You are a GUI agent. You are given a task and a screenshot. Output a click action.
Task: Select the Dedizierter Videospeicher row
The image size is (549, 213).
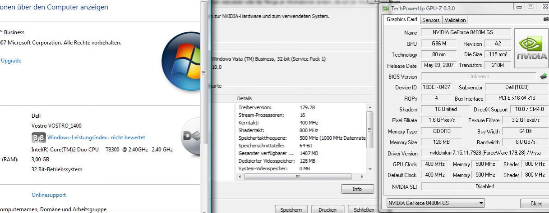pyautogui.click(x=301, y=161)
